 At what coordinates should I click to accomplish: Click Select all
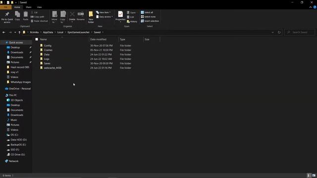[147, 12]
